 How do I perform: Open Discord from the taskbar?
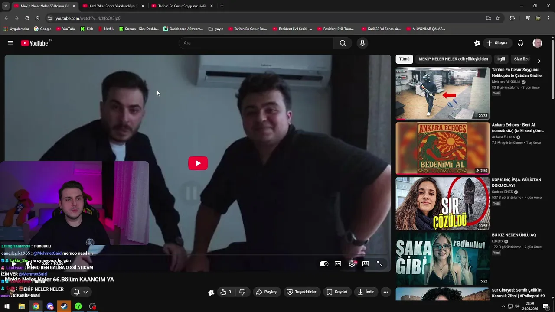[x=50, y=306]
